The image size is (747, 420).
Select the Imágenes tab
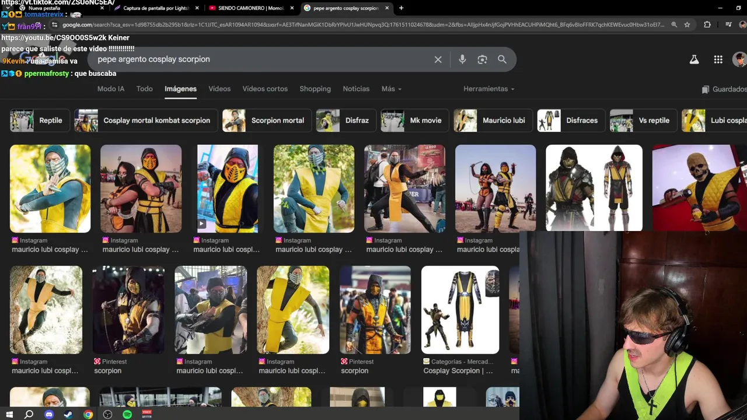[x=180, y=89]
